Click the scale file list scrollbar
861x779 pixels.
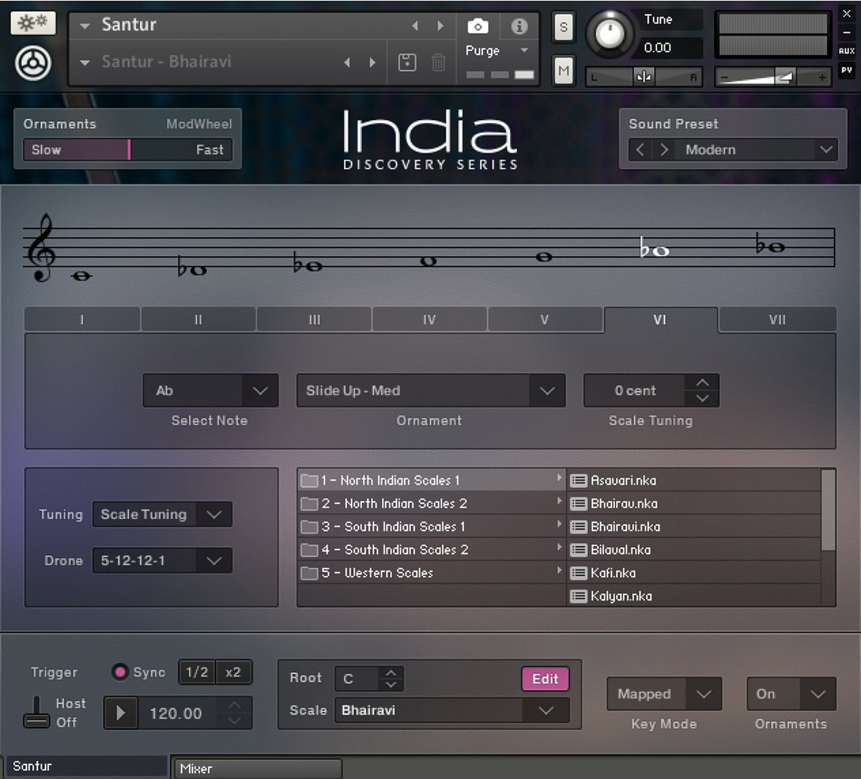tap(828, 509)
